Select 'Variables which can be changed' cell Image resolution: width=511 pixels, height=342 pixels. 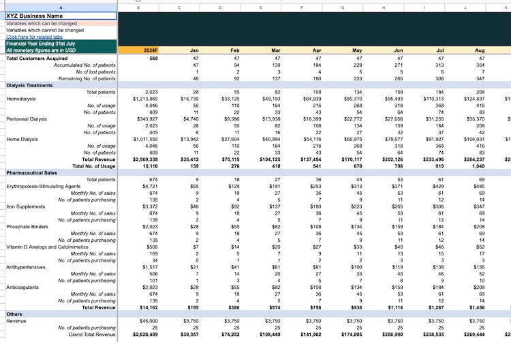pos(61,23)
